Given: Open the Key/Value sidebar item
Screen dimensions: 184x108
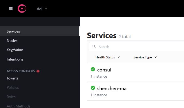Looking at the screenshot, I should click(15, 50).
